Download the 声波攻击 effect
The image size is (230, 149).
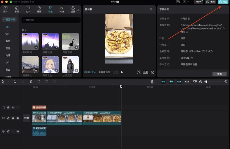[56, 71]
